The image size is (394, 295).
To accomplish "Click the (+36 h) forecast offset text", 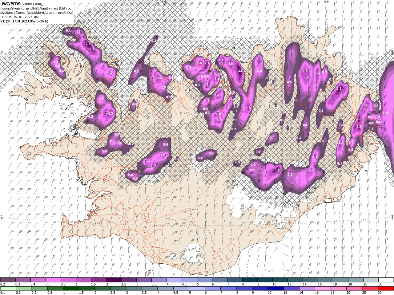I will tap(42, 21).
